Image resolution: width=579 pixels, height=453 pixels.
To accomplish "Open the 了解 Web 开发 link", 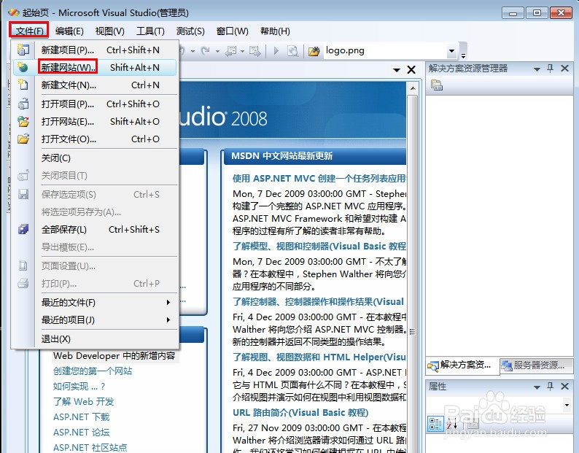I will (83, 402).
